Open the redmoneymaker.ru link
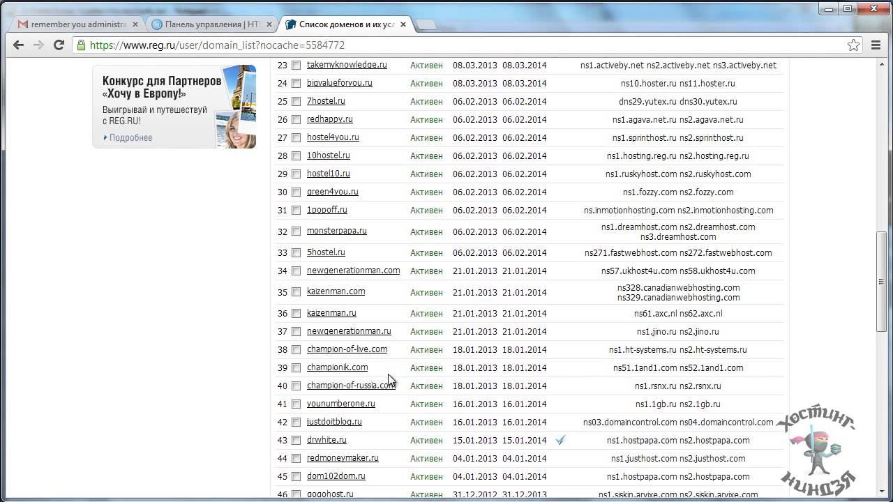 343,458
